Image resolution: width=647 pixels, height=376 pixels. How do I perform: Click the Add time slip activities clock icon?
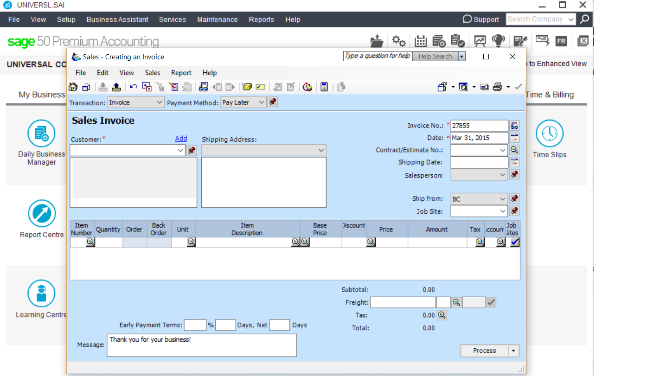click(307, 87)
